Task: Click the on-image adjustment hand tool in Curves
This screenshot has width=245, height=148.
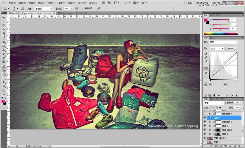Action: [206, 49]
